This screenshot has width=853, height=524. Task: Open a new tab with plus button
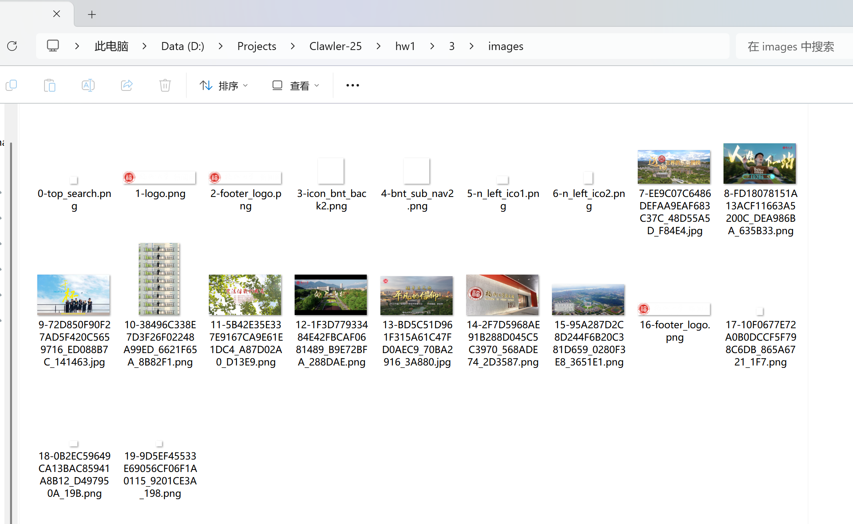point(92,15)
